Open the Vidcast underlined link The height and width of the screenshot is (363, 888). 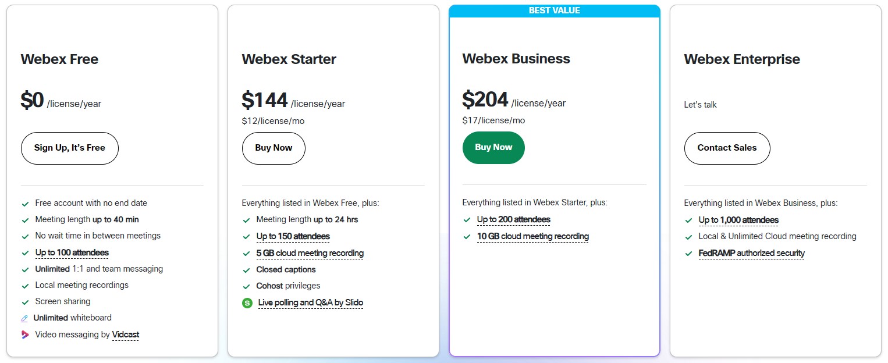pos(126,334)
